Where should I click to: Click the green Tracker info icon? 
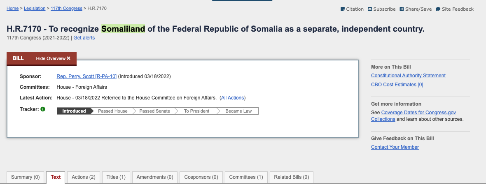coord(43,109)
